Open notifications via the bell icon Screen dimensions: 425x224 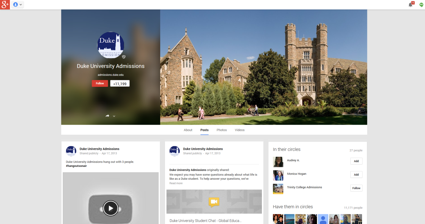click(410, 4)
